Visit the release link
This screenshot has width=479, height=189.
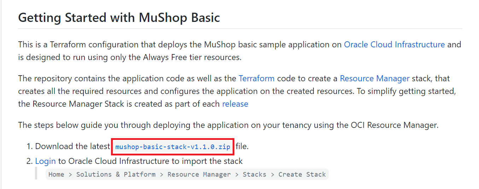[235, 104]
